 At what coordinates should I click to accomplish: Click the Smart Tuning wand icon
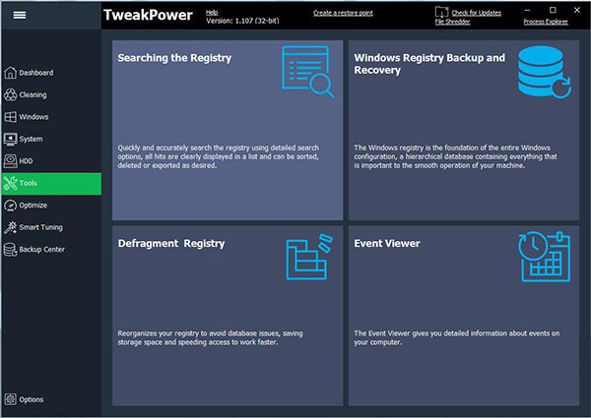(x=11, y=227)
